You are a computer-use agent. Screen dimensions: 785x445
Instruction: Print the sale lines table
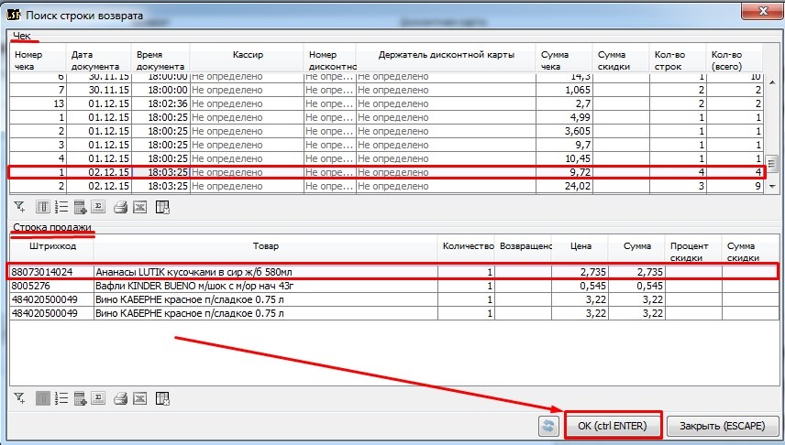click(120, 398)
